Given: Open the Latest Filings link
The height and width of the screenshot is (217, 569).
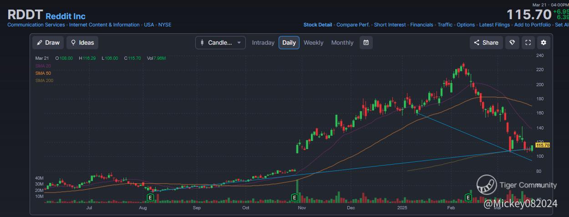Looking at the screenshot, I should click(x=495, y=25).
